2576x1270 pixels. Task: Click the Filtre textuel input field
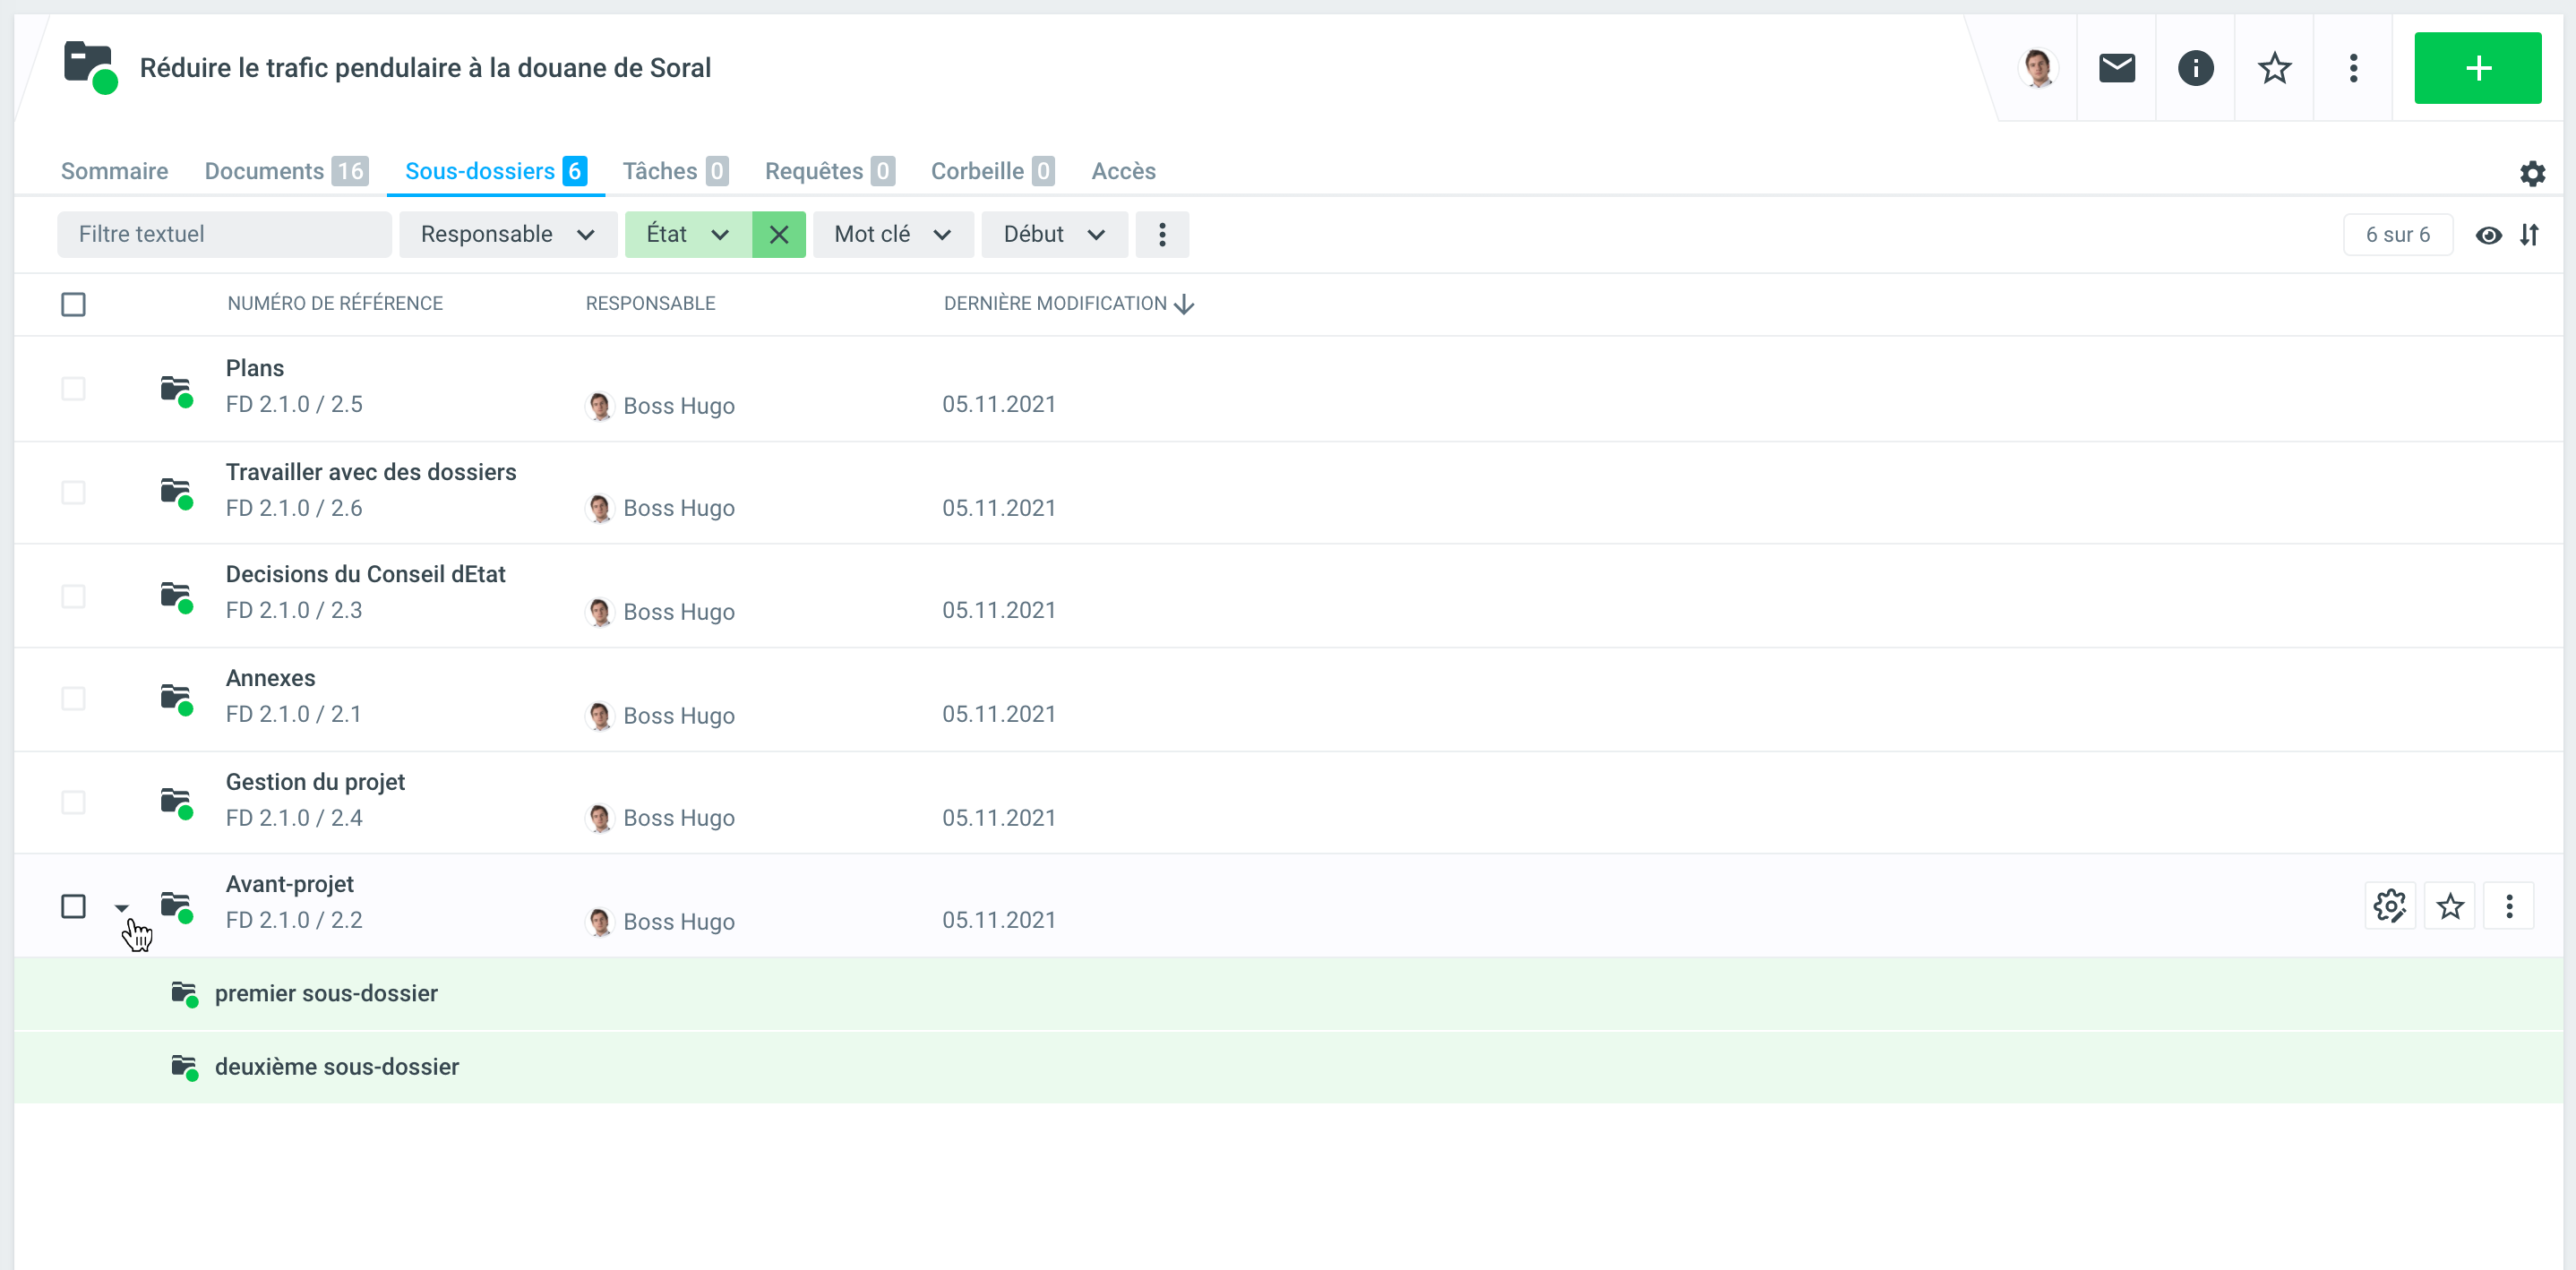pos(224,234)
